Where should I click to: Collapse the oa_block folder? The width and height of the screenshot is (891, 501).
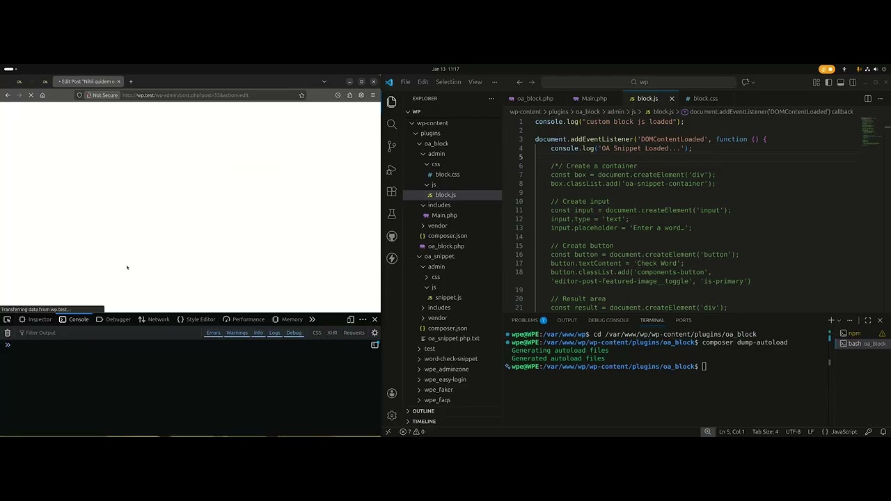tap(452, 143)
